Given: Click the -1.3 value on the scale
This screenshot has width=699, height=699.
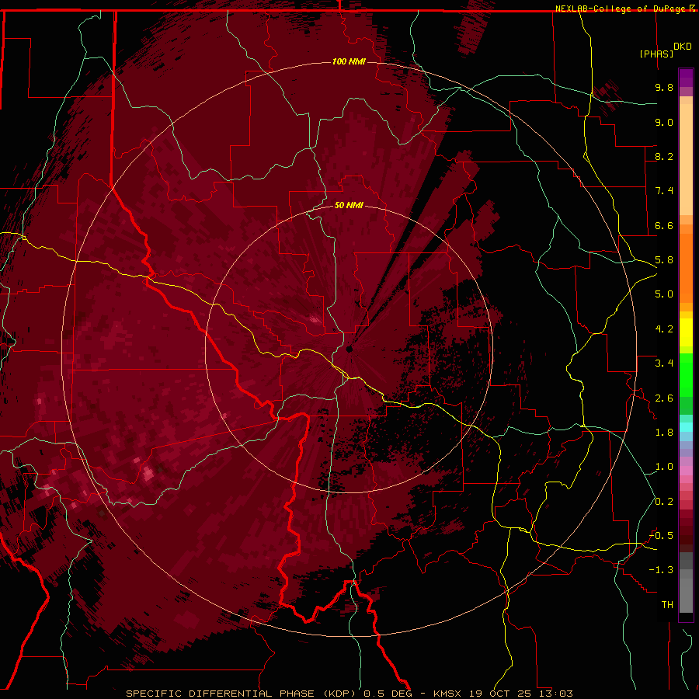Looking at the screenshot, I should pos(662,570).
